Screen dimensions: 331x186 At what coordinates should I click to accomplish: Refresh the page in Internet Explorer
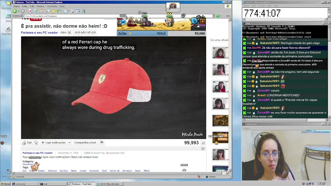(x=36, y=11)
